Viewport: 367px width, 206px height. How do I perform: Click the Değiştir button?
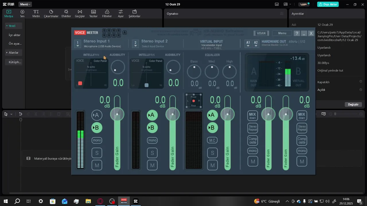[353, 104]
